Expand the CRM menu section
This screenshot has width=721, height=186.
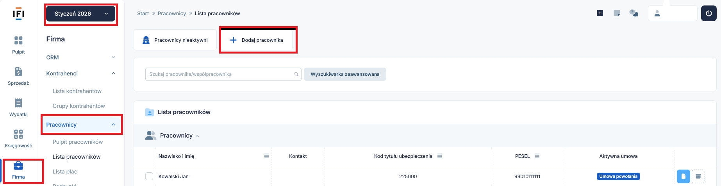(80, 57)
